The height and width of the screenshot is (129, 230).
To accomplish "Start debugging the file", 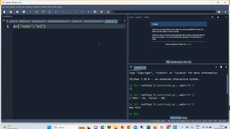I will click(56, 12).
